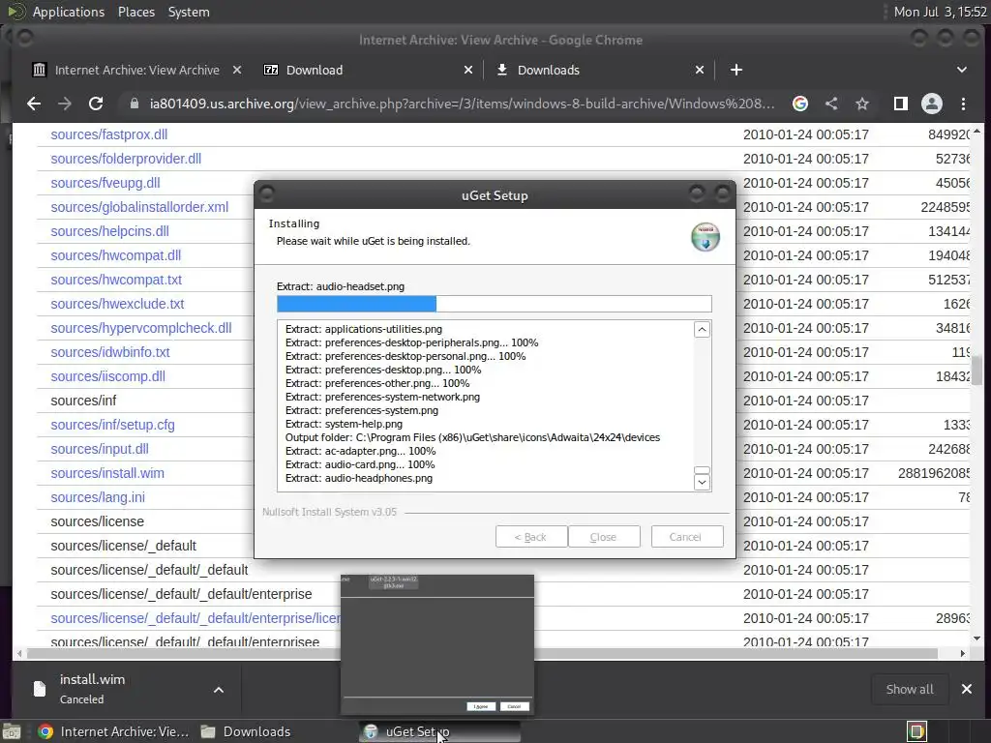
Task: Open sources/hwexclude.txt link
Action: tap(117, 304)
